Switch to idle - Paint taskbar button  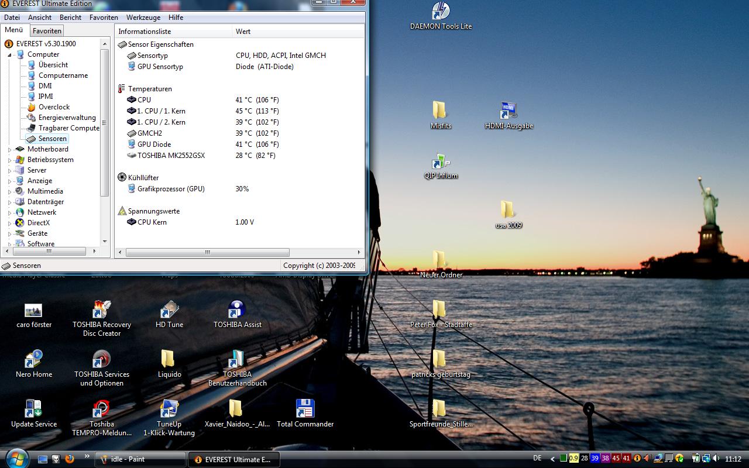[x=140, y=459]
